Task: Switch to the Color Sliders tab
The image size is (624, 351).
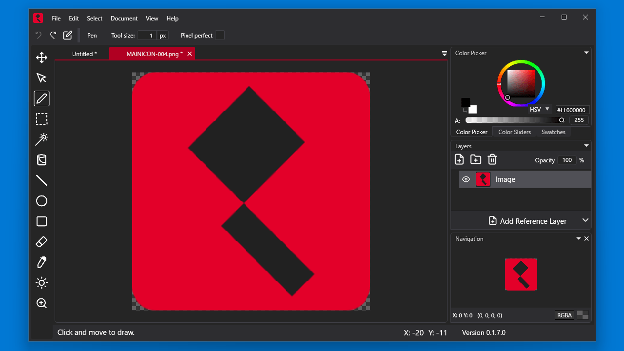Action: tap(514, 132)
